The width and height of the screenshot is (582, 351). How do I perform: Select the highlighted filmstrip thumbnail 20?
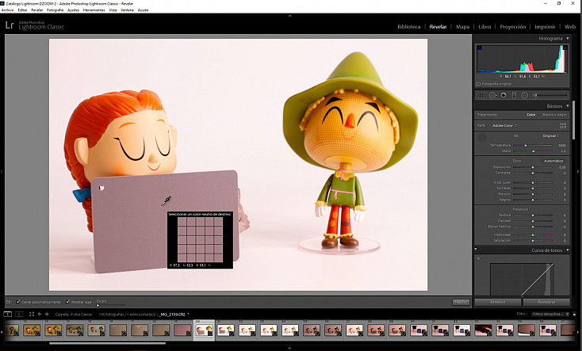pos(204,330)
